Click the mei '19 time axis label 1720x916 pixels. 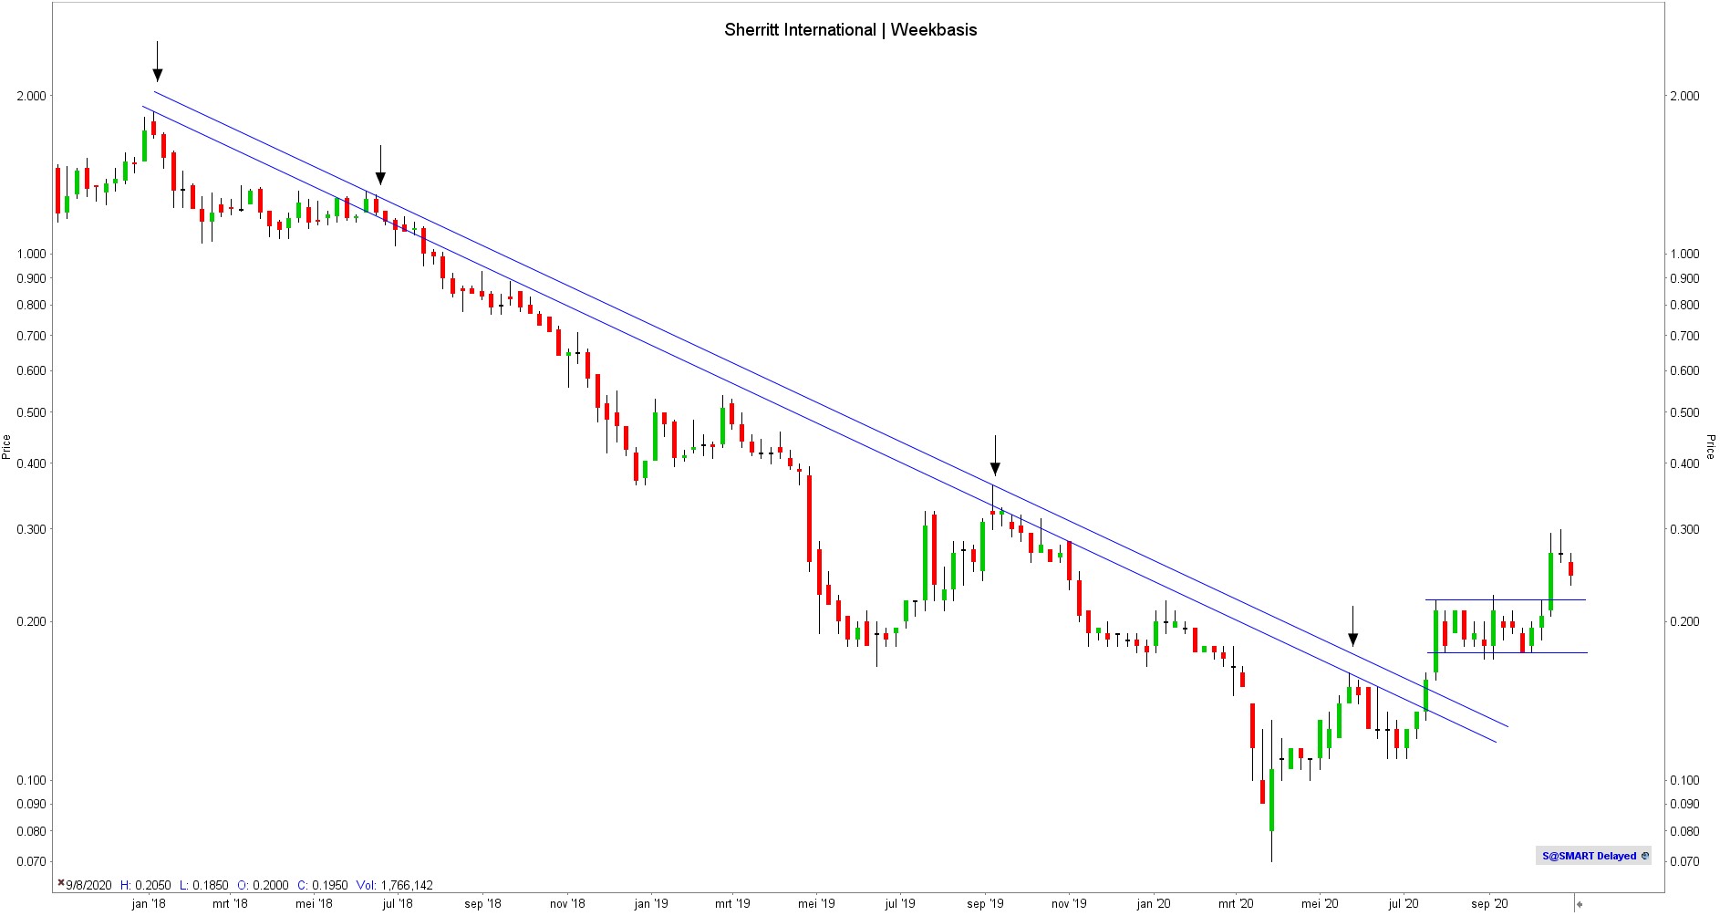pos(816,904)
